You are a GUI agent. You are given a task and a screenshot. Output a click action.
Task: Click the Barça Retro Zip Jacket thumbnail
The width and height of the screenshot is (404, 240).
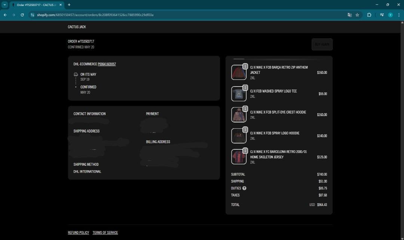pyautogui.click(x=238, y=72)
